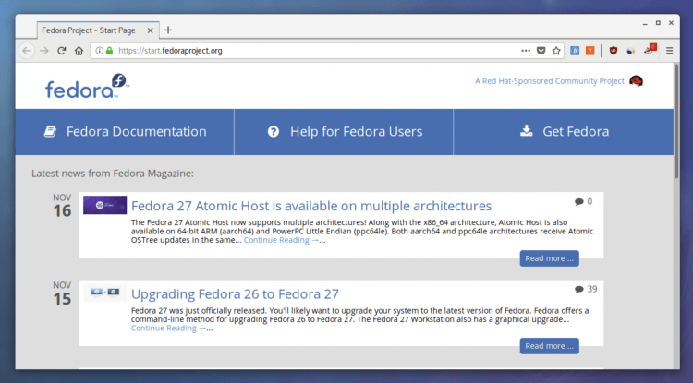The image size is (693, 383).
Task: Click the Atomic Host article thumbnail
Action: click(104, 205)
